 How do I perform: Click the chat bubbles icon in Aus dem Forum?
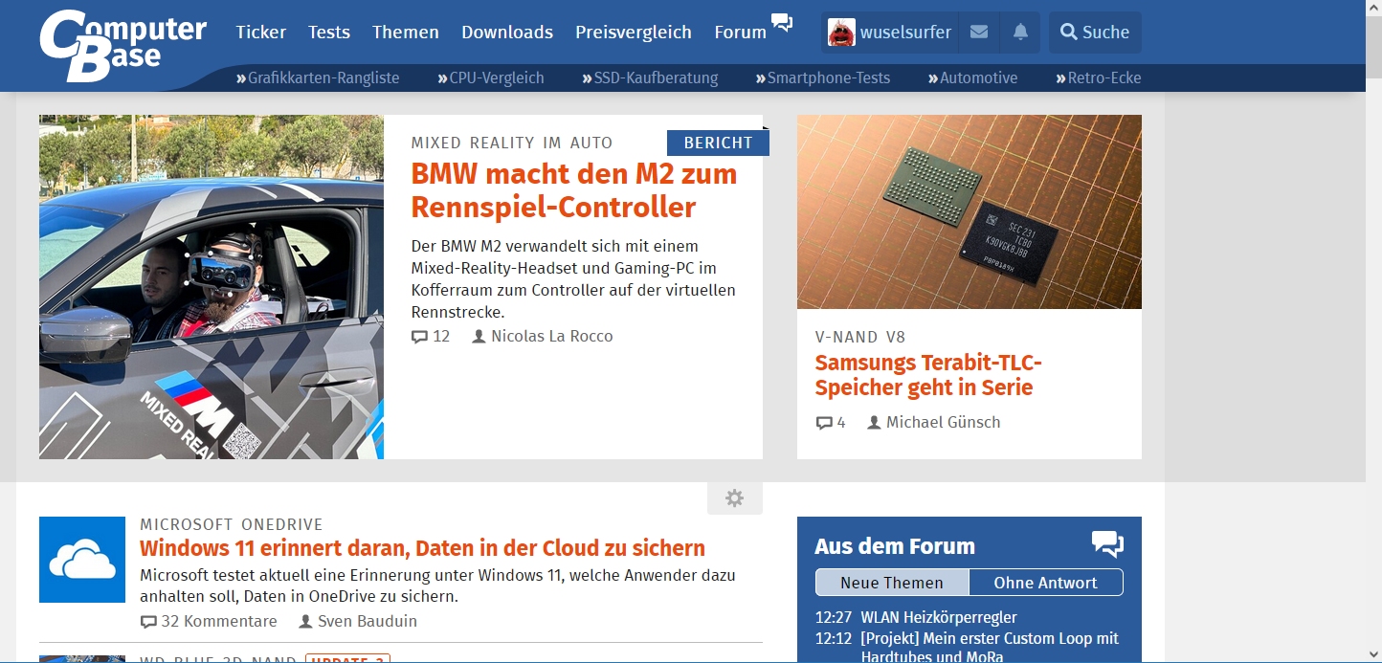tap(1107, 544)
